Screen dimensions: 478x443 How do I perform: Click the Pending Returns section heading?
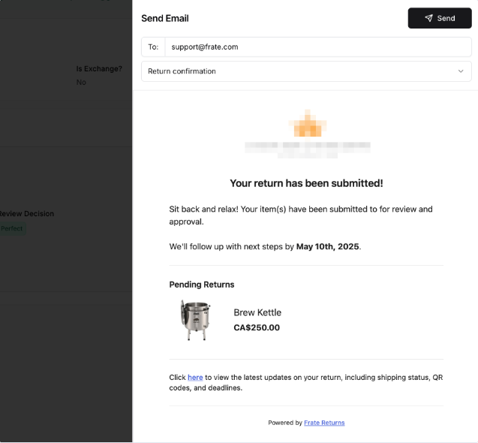point(202,285)
